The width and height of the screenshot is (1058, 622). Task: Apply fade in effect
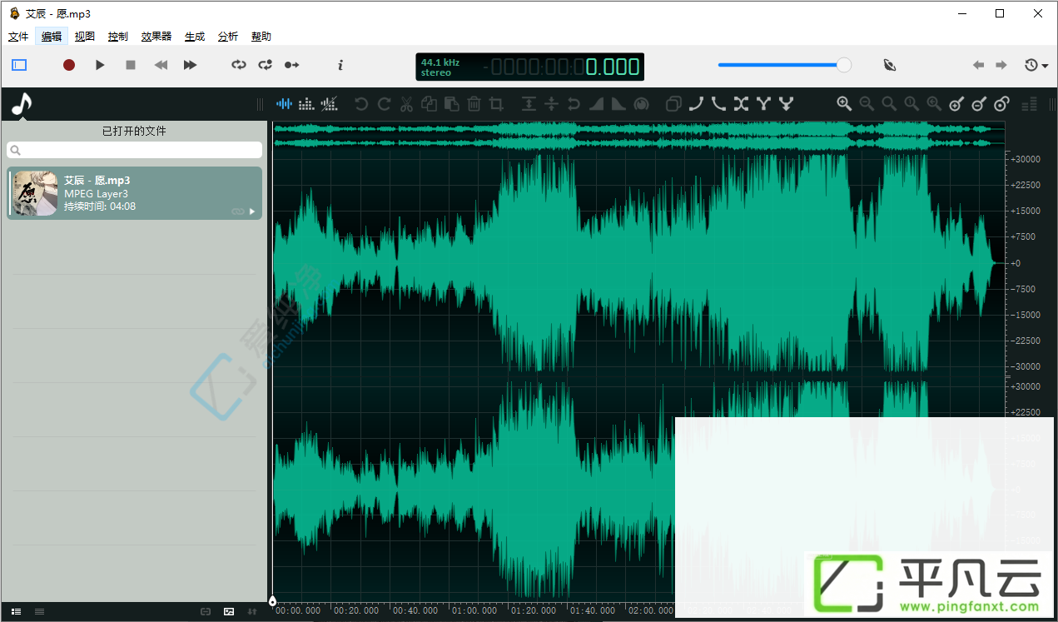coord(596,104)
